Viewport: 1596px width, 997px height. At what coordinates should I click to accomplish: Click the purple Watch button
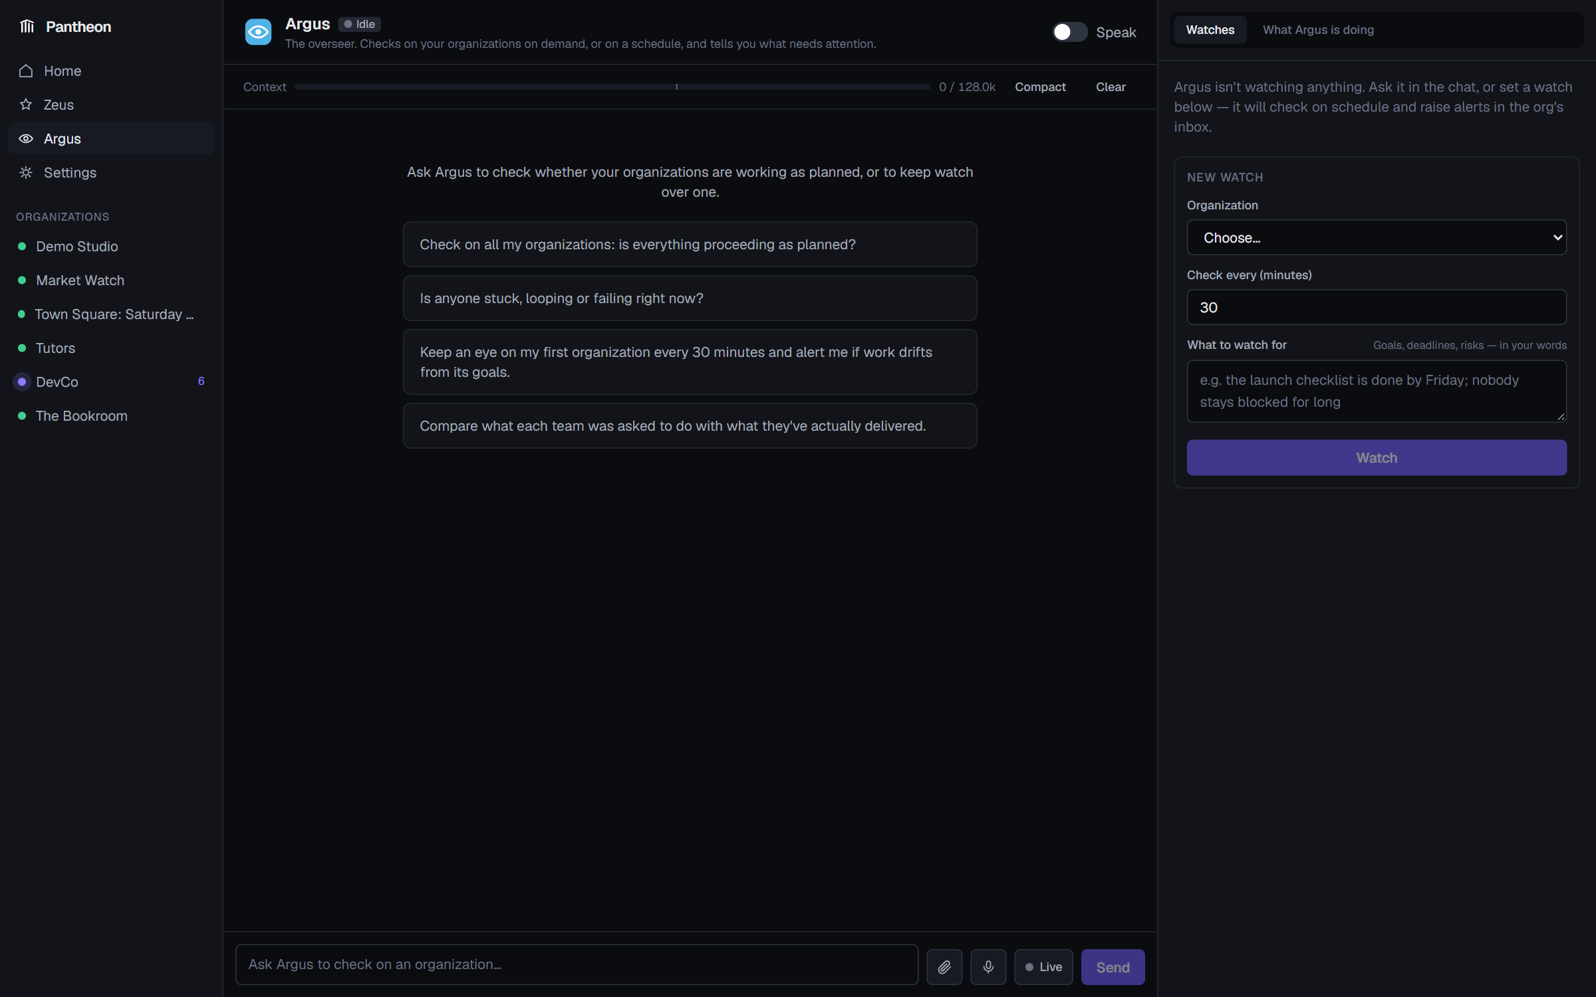(1377, 458)
